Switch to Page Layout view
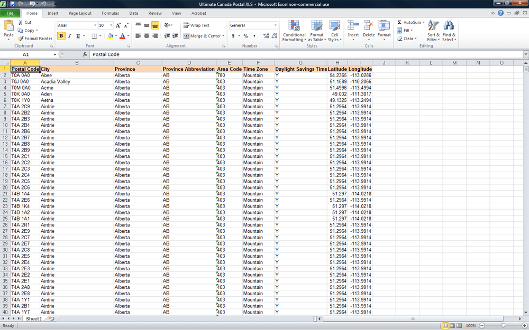The width and height of the screenshot is (529, 330). [452, 326]
